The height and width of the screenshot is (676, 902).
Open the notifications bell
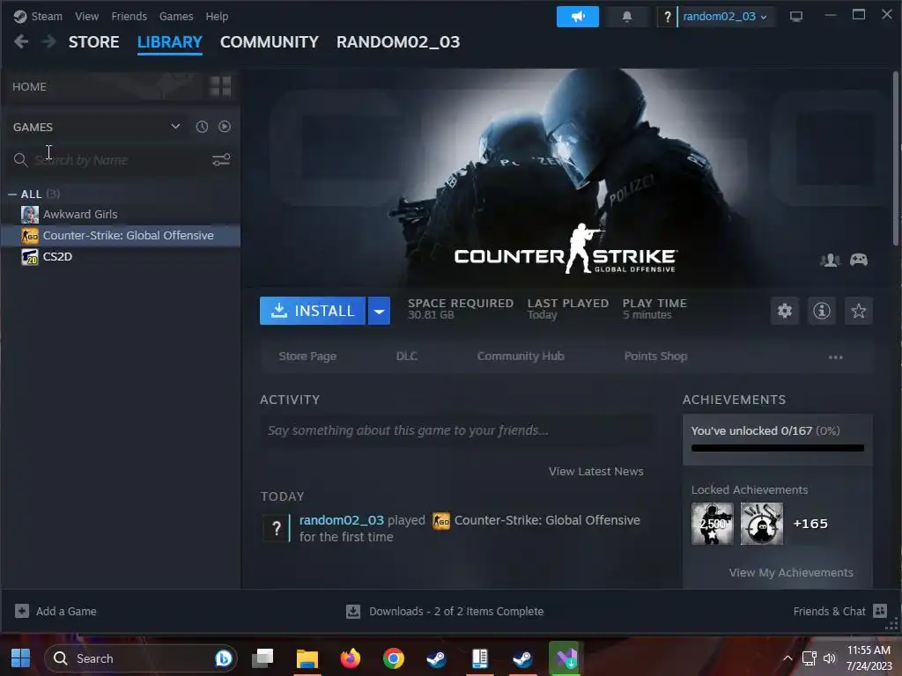[627, 17]
